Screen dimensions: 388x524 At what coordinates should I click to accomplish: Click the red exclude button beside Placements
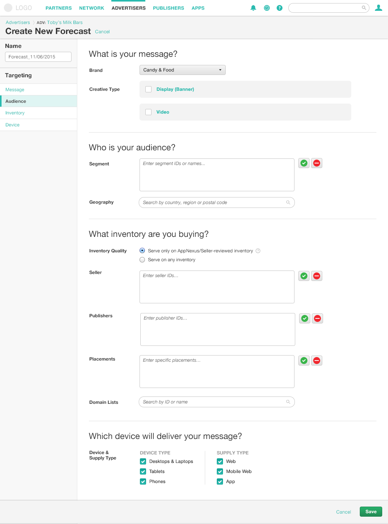click(x=317, y=361)
